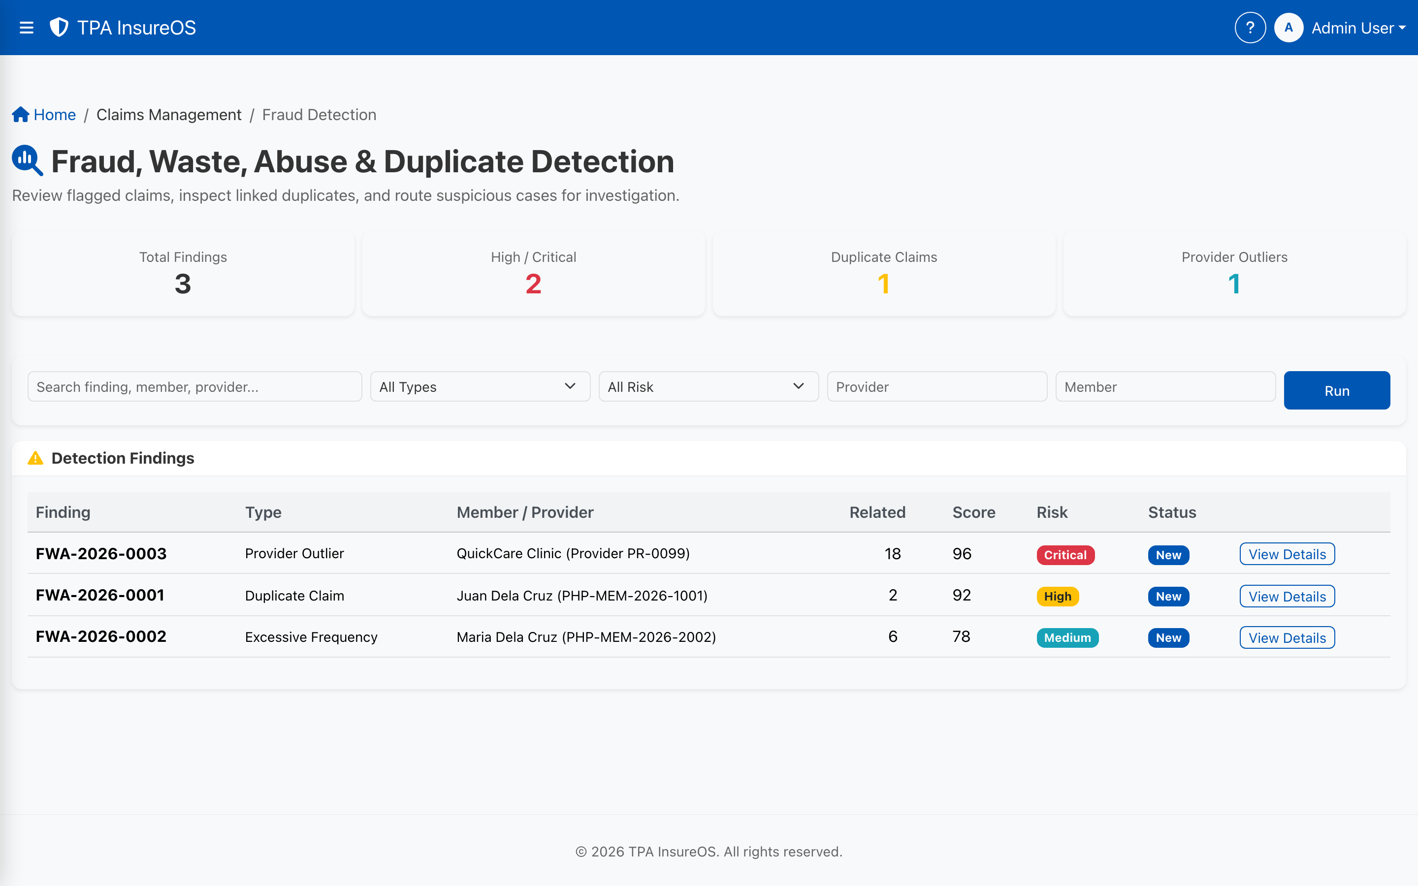
Task: Click into the Provider filter field
Action: coord(937,387)
